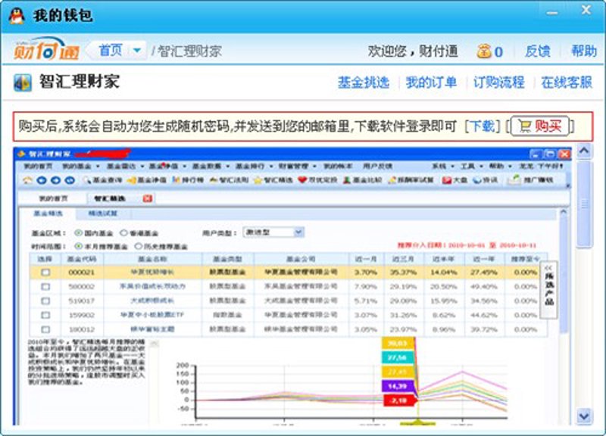This screenshot has height=436, width=606.
Task: Expand the 我的基金 menu
Action: pos(80,166)
